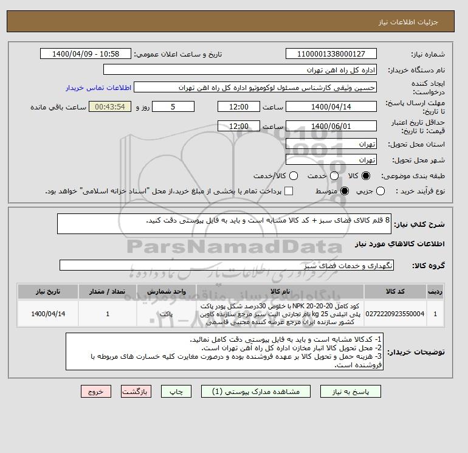
Task: Click the شهر محل تحویل field تهران
Action: click(x=331, y=160)
